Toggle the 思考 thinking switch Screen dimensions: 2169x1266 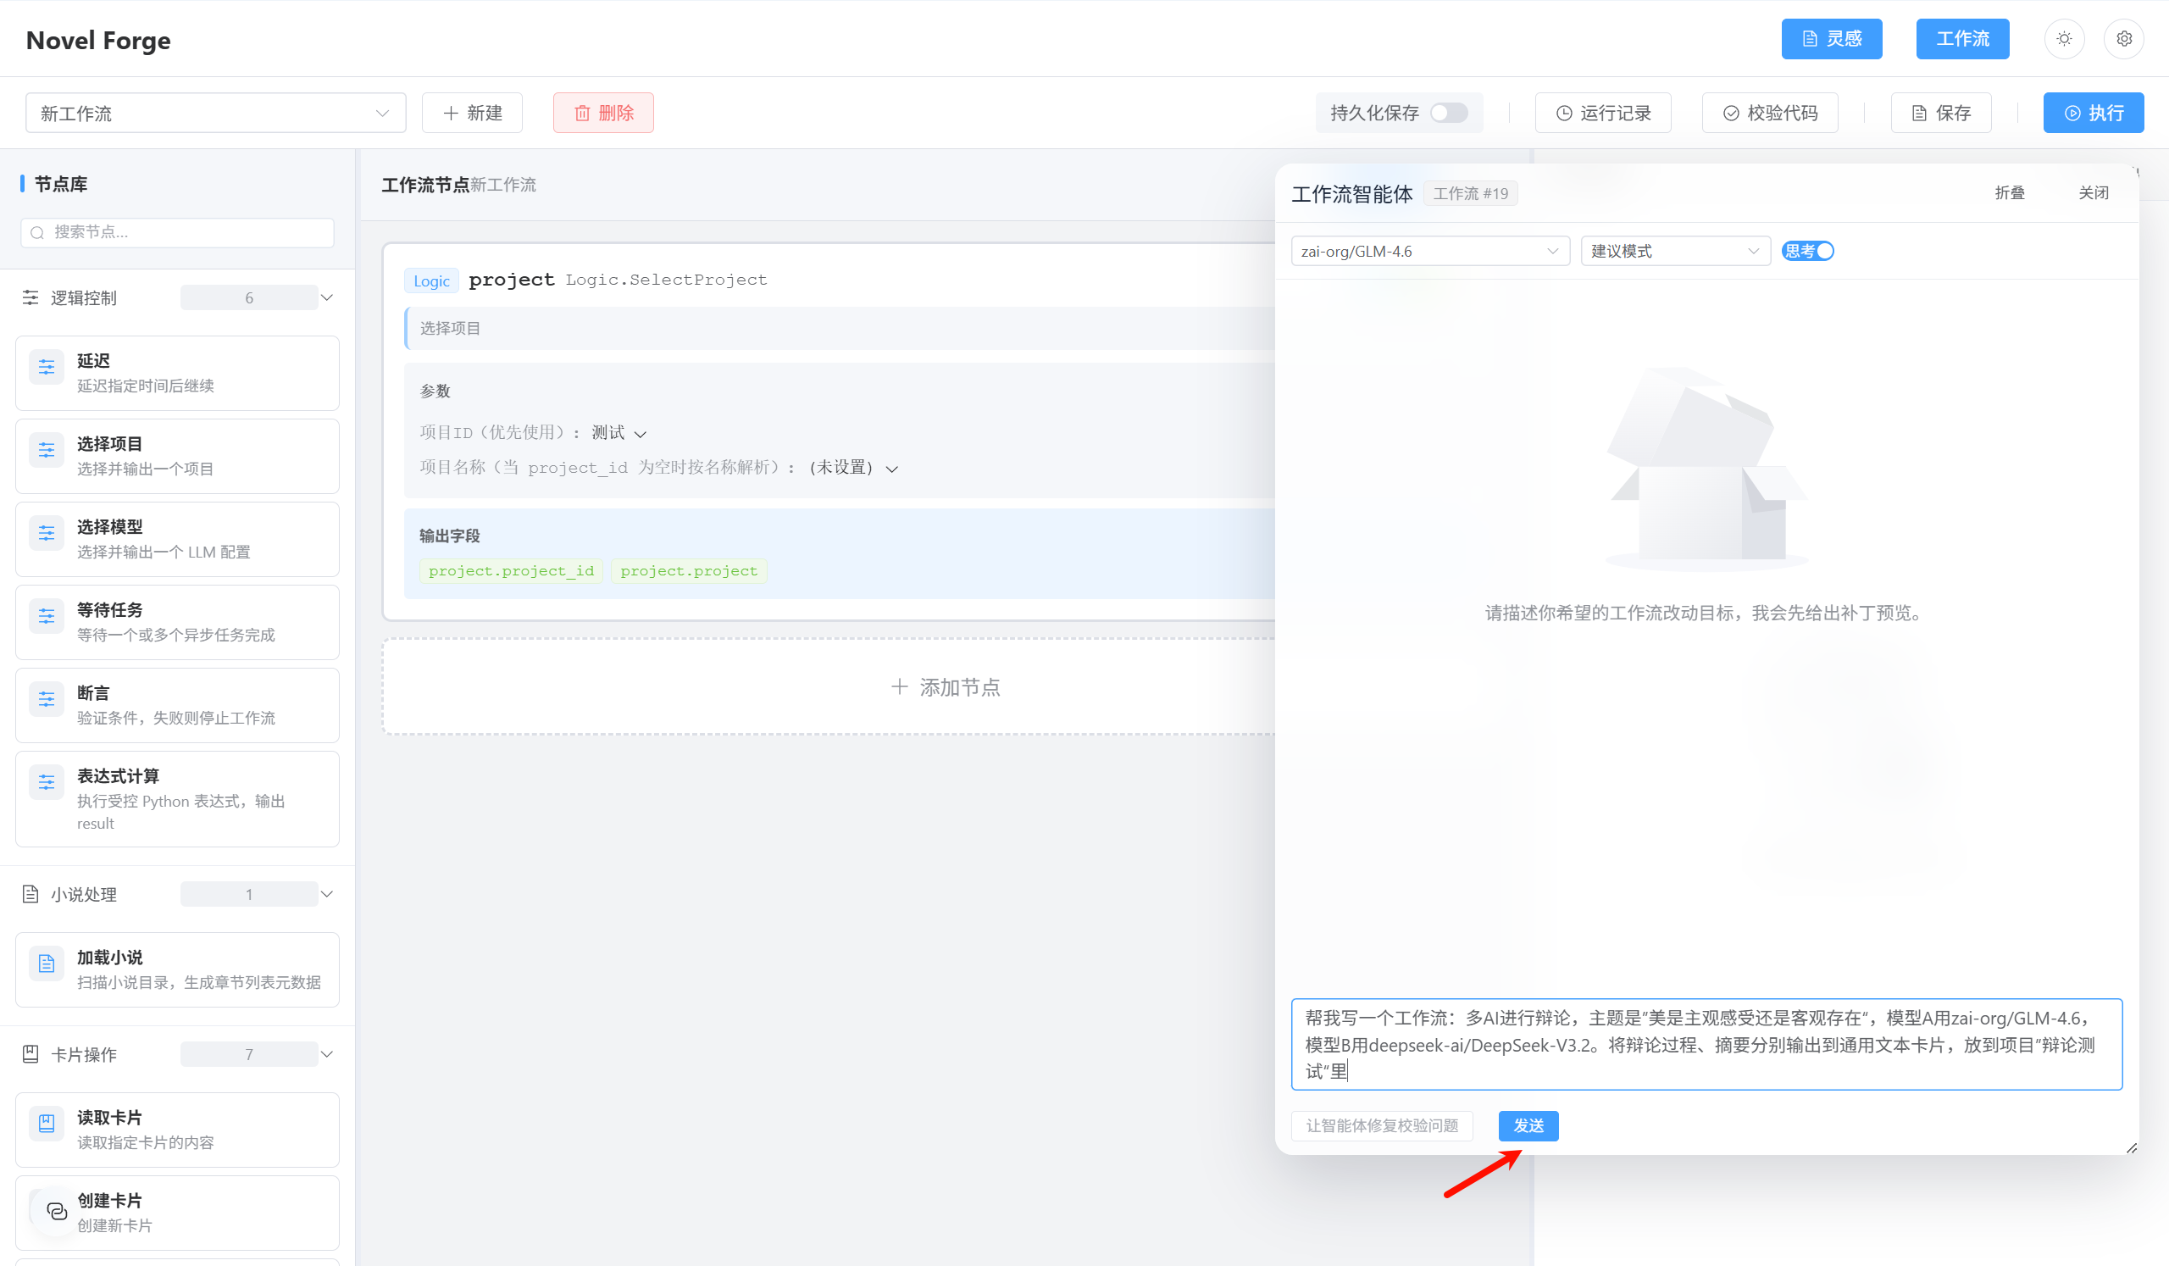point(1807,252)
